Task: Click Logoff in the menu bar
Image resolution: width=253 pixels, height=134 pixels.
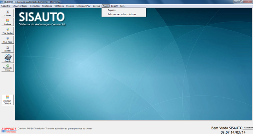Action: coord(114,6)
